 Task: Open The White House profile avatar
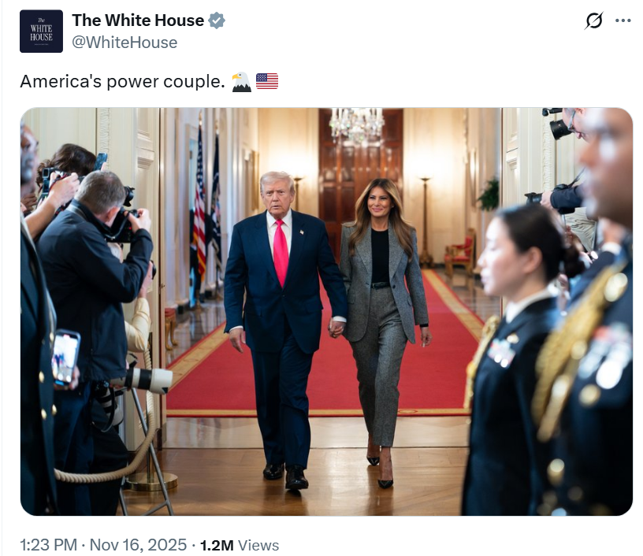tap(41, 32)
